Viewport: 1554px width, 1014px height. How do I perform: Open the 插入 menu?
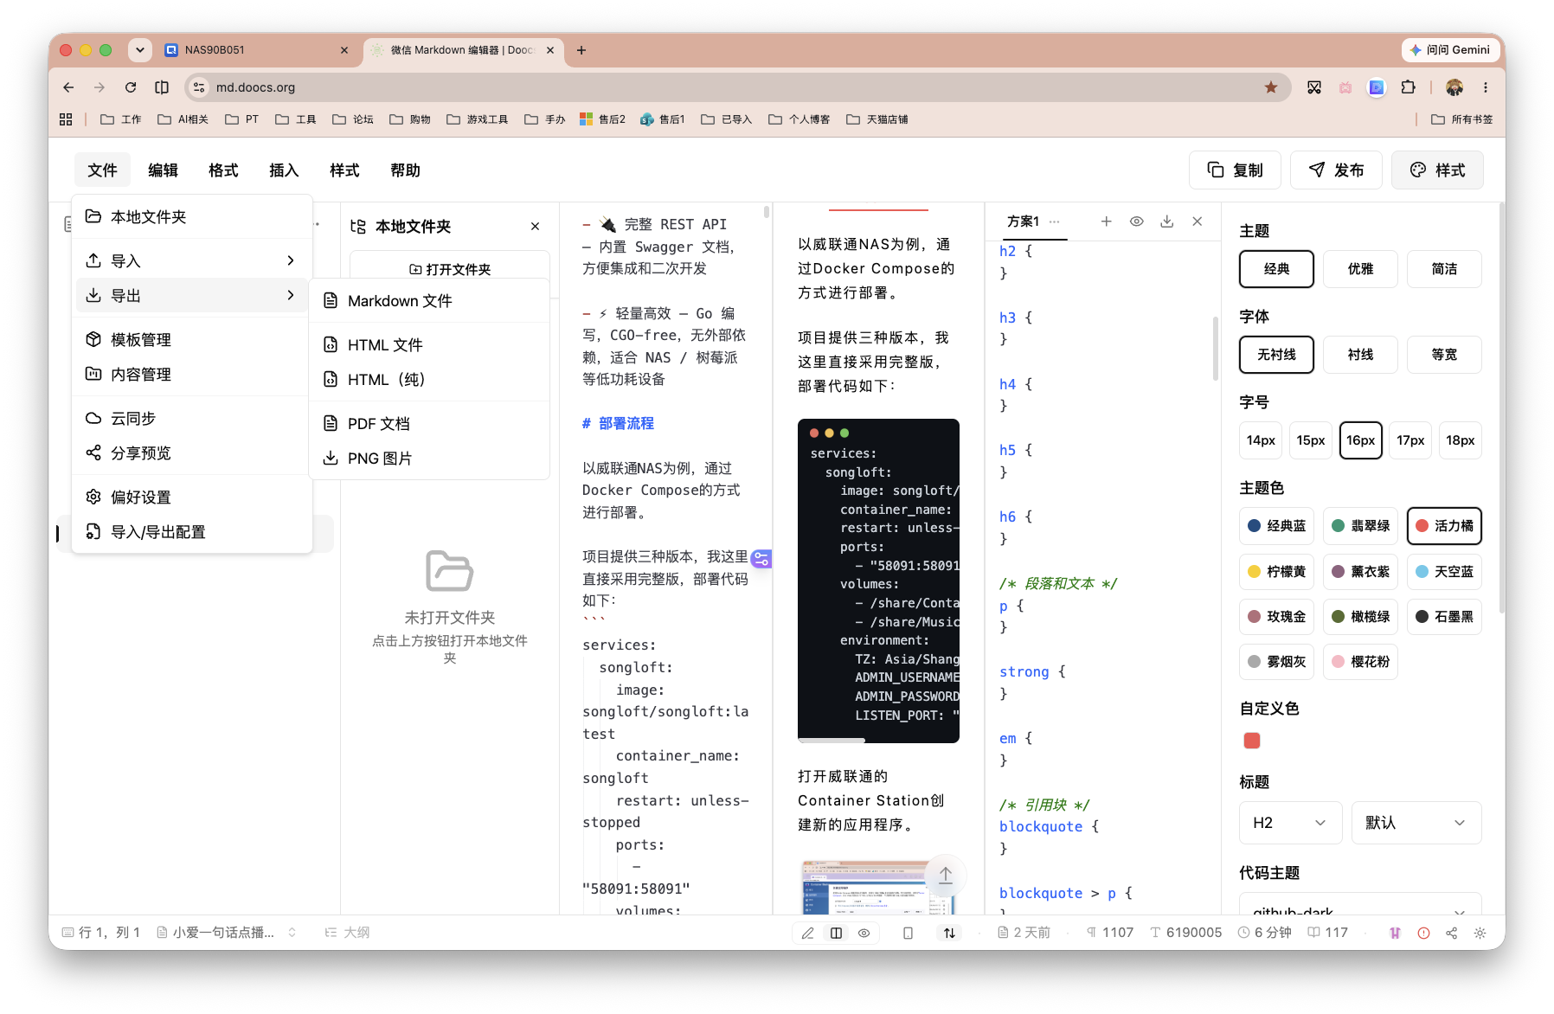284,170
